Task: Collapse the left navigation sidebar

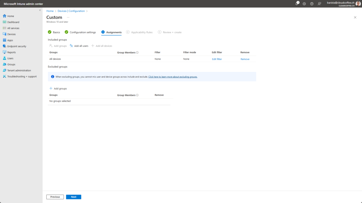Action: coord(40,10)
